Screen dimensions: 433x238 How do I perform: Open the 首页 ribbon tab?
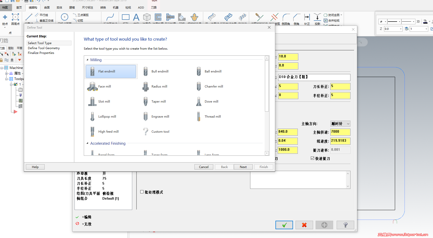[19, 8]
